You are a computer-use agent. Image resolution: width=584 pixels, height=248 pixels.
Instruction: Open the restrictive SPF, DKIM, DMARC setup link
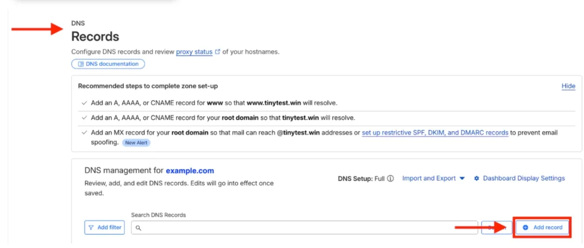coord(435,133)
